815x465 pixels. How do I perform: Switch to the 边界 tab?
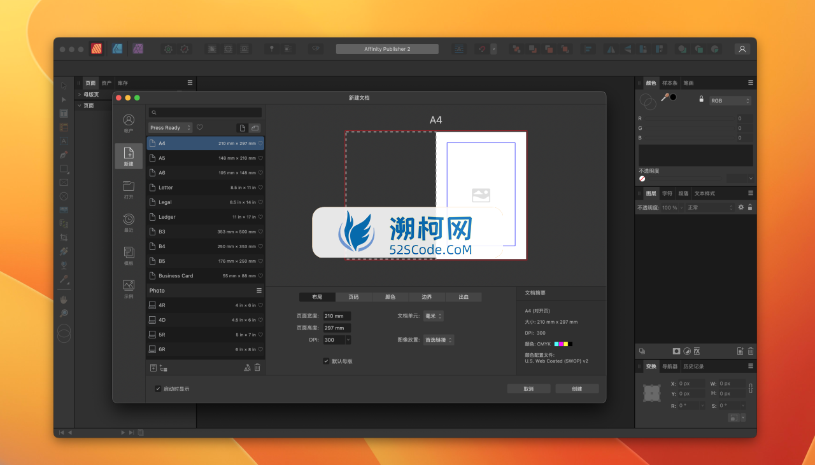pos(427,297)
